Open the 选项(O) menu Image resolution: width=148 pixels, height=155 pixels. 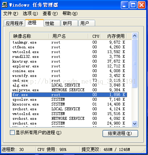point(30,14)
